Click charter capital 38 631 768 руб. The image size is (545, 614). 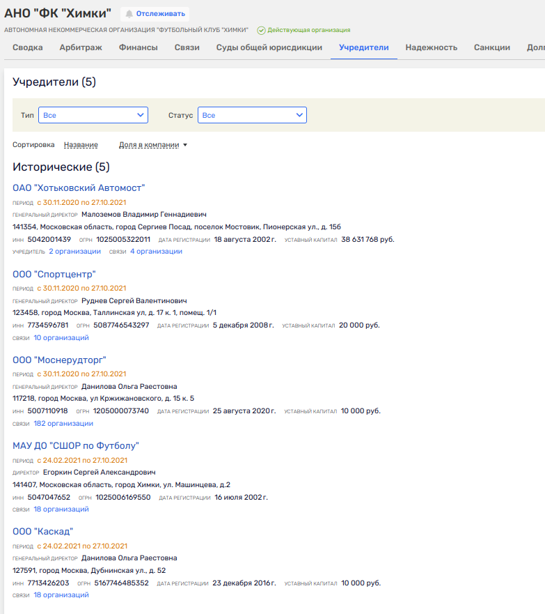click(x=368, y=239)
